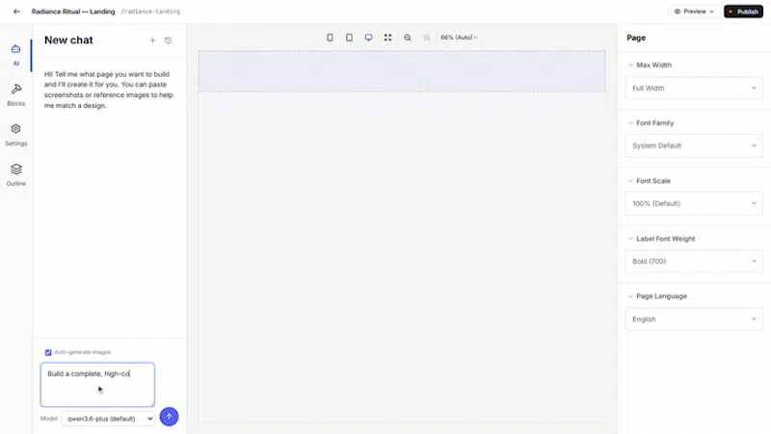Select the empty dashed canvas block
This screenshot has height=434, width=771.
coord(402,71)
